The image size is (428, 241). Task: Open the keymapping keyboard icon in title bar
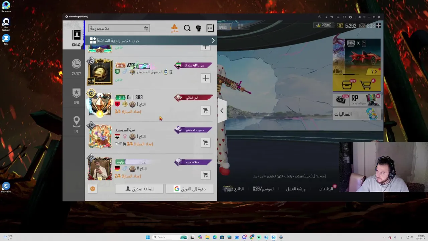pyautogui.click(x=338, y=17)
